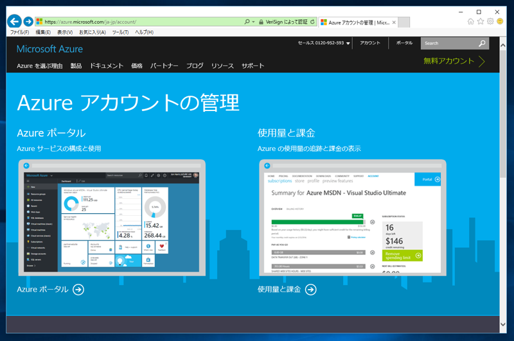This screenshot has height=341, width=514.
Task: Close the Azure アカウントの管理 browser tab
Action: click(x=394, y=22)
